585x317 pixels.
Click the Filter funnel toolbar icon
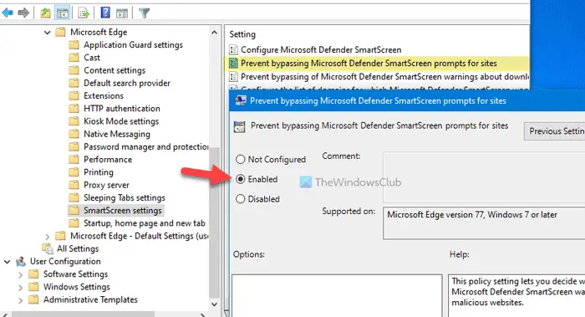(144, 13)
